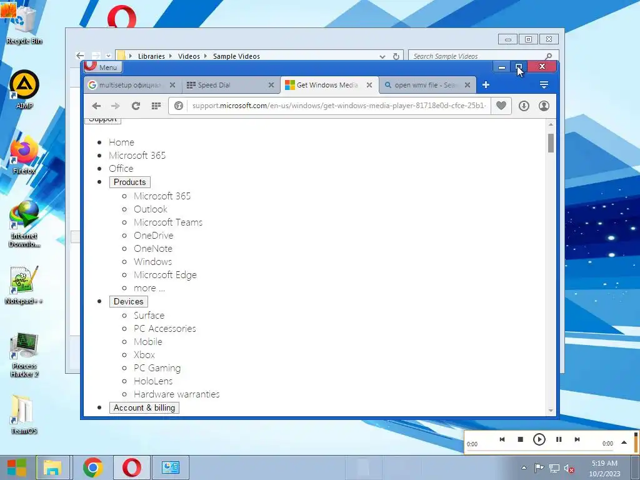Switch to the multisetup Google tab
Image resolution: width=640 pixels, height=480 pixels.
tap(131, 85)
